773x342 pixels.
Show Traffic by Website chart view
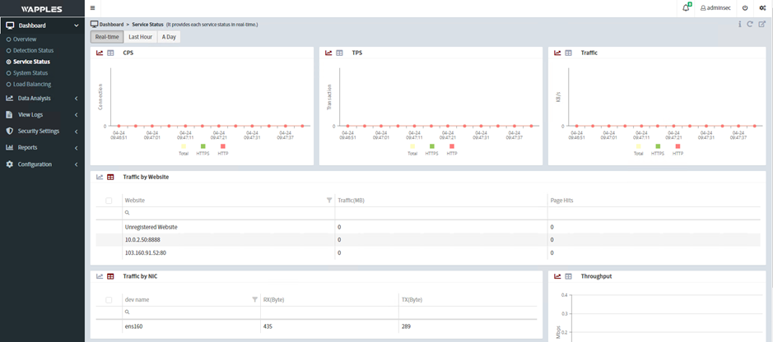click(x=100, y=177)
